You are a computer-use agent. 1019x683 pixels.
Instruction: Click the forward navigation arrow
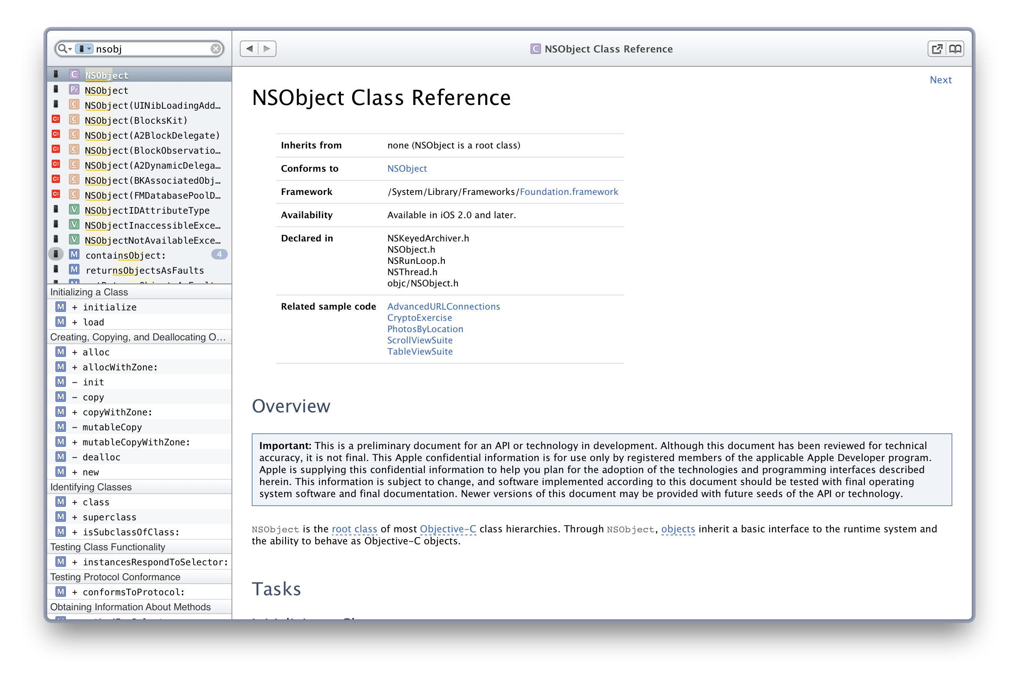point(267,49)
